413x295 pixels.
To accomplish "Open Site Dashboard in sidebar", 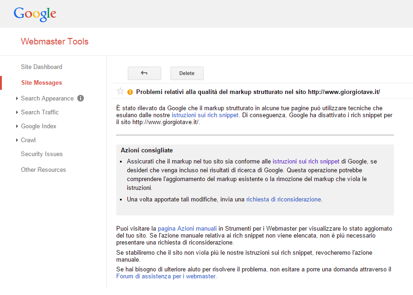I will [x=41, y=67].
